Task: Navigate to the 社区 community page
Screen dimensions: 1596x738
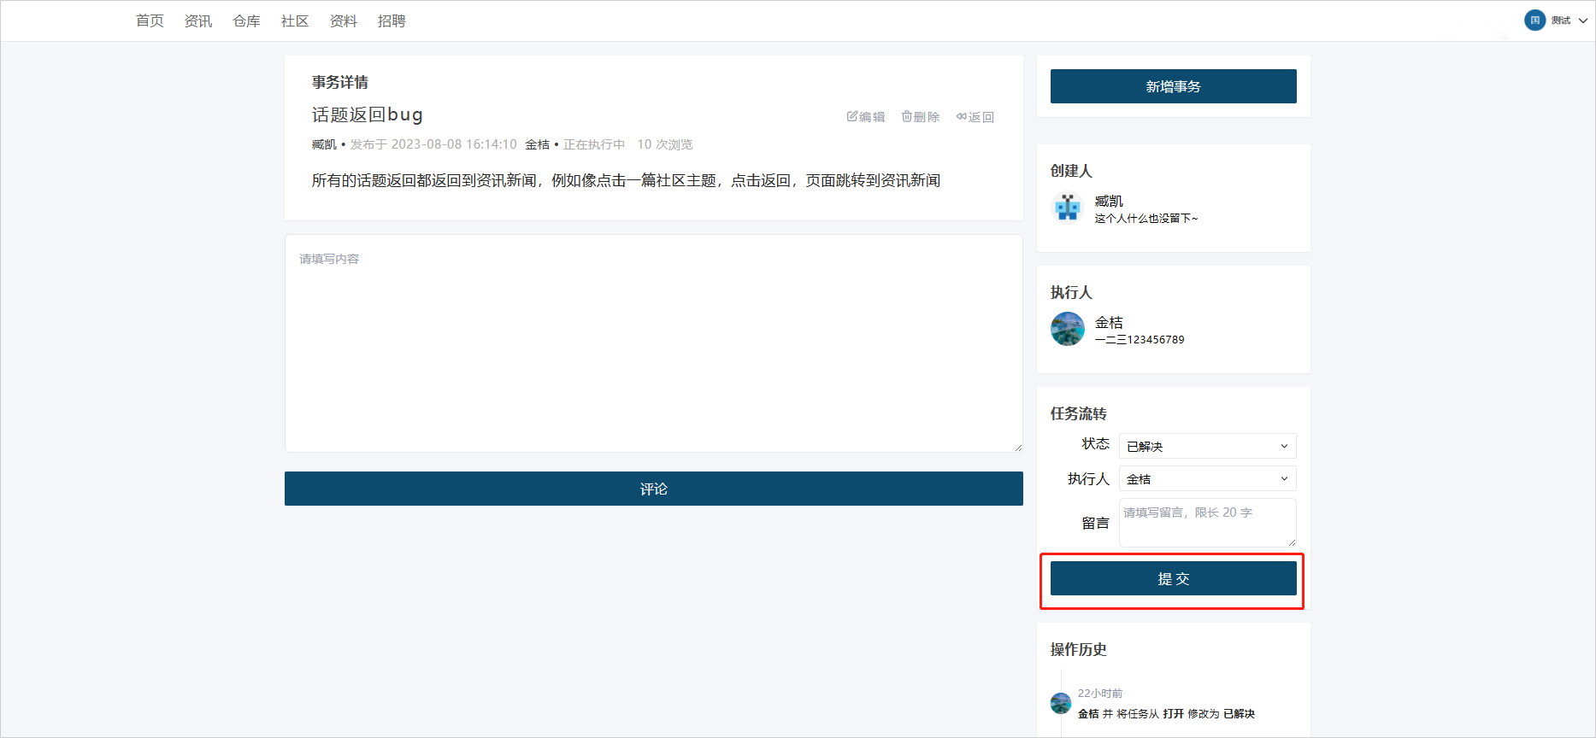Action: click(295, 20)
